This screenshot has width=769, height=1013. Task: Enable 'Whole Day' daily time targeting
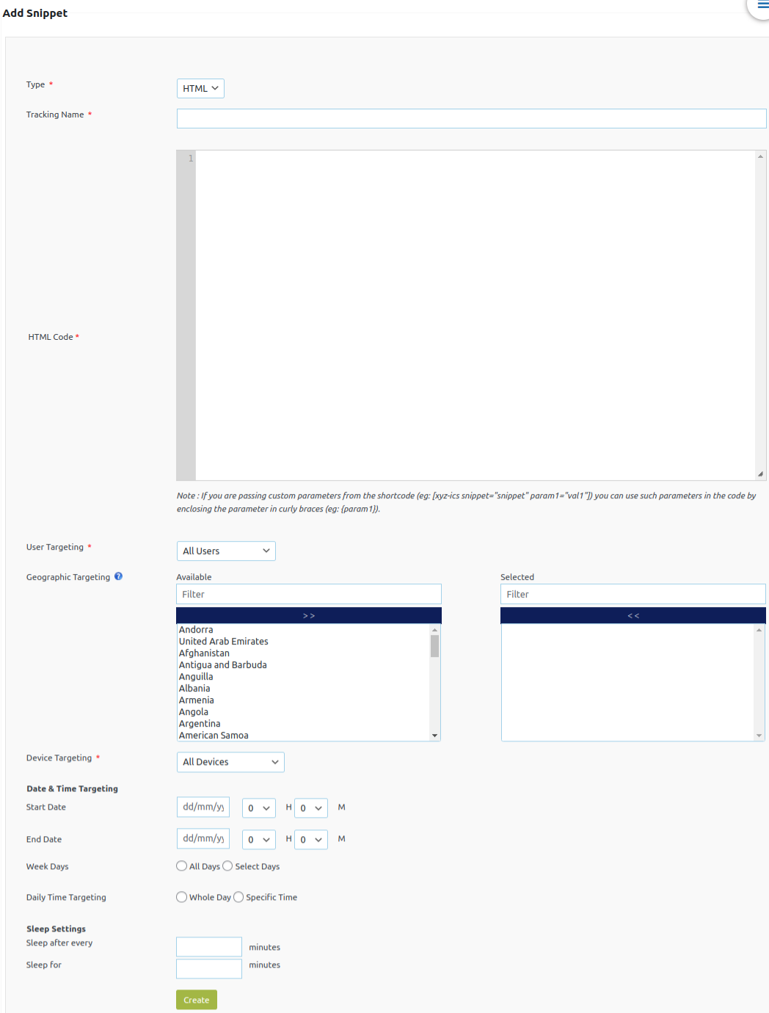point(181,896)
